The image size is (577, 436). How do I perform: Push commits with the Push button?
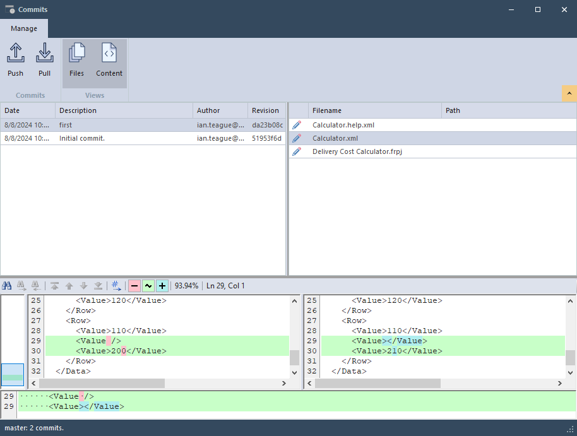pos(15,60)
